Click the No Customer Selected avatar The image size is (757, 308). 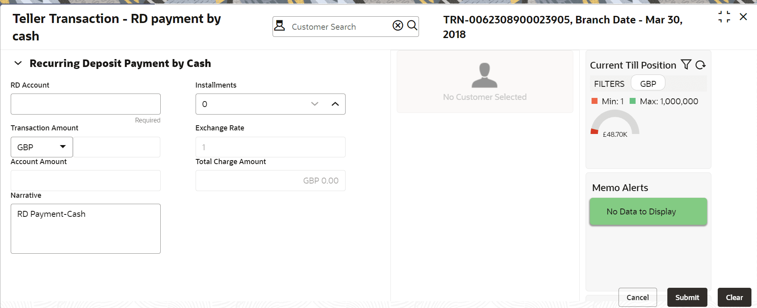484,75
